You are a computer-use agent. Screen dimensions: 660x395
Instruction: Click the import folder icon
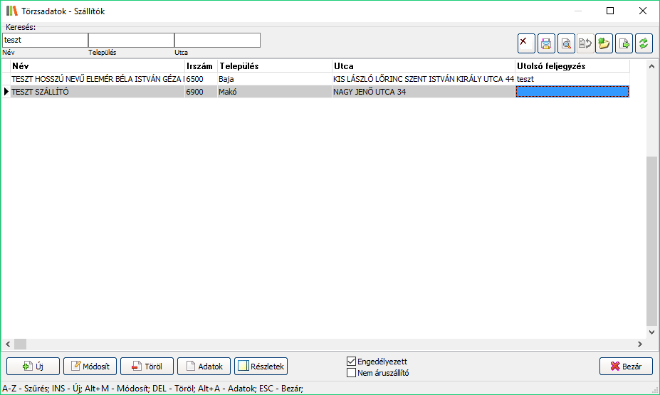(604, 43)
